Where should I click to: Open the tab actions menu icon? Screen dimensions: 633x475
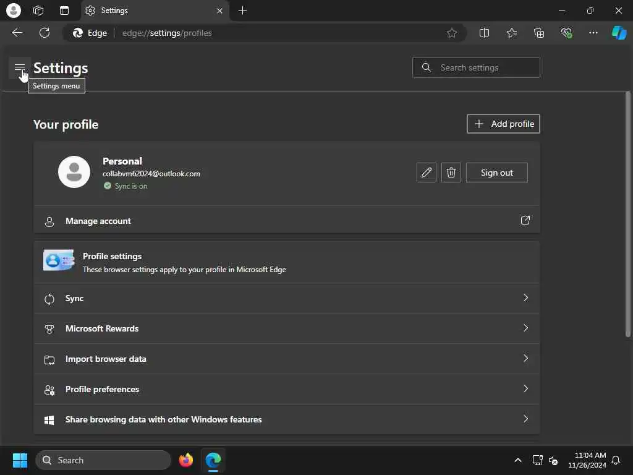(64, 11)
